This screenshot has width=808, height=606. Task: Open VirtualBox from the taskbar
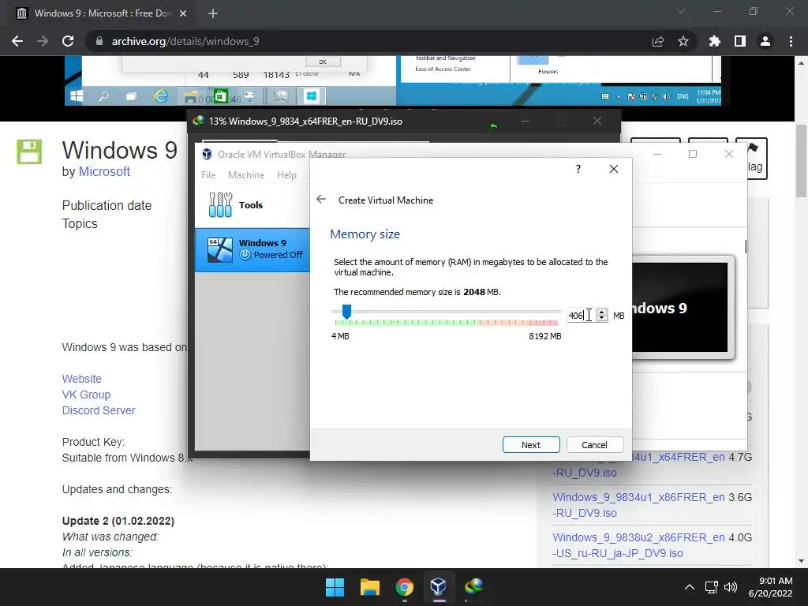click(439, 587)
